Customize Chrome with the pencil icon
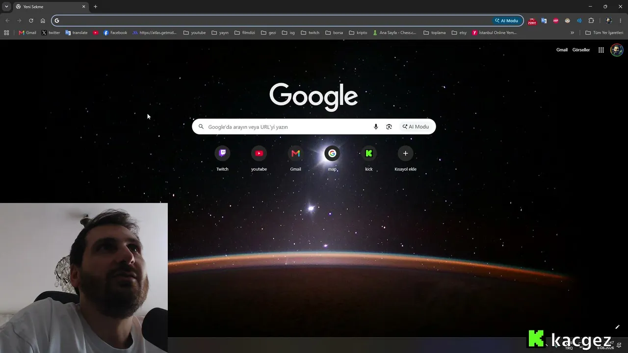This screenshot has height=353, width=628. tap(617, 327)
